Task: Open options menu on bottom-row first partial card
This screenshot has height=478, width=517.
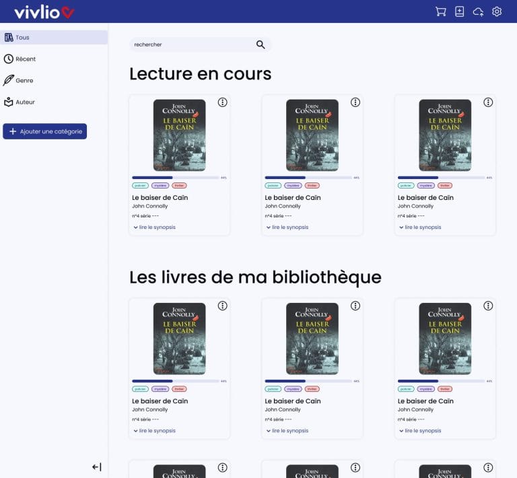Action: coord(223,467)
